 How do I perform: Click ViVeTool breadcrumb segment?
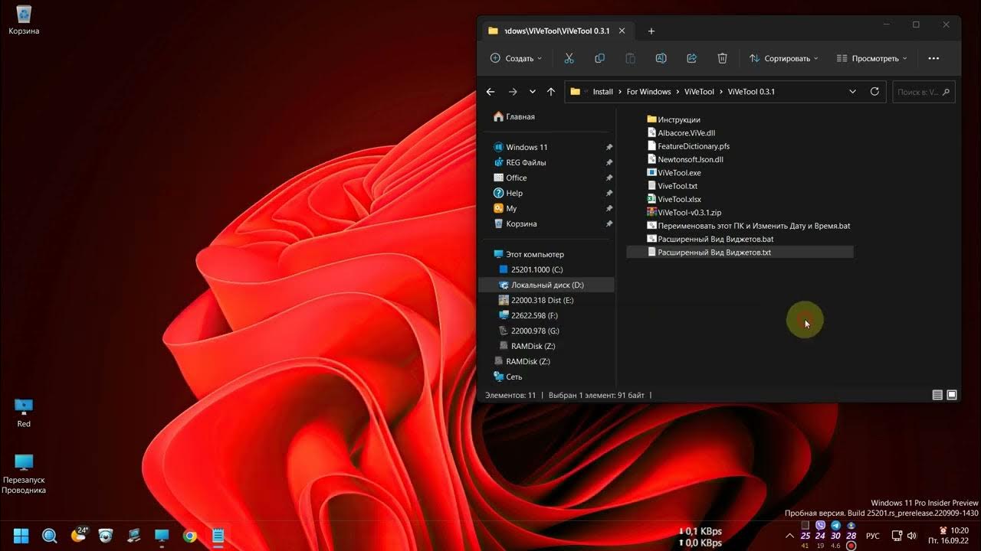pyautogui.click(x=699, y=92)
